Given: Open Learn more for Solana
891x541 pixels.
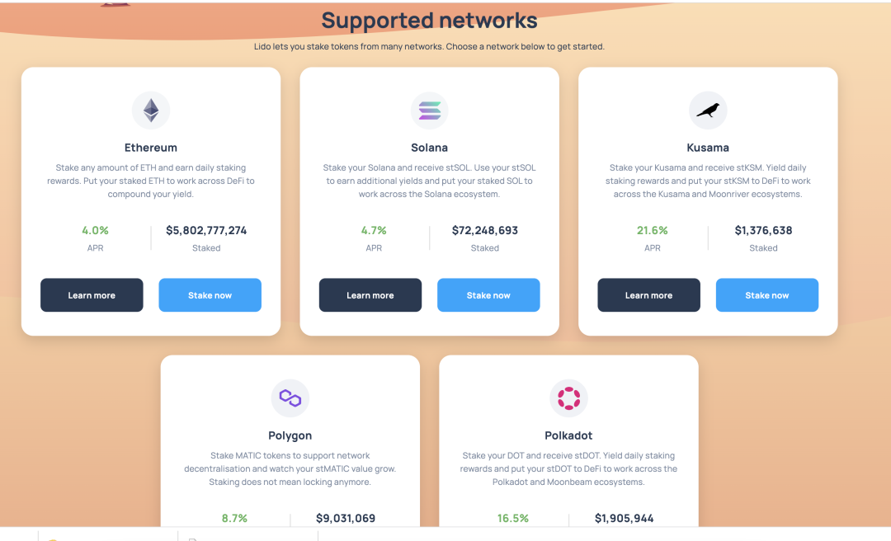Looking at the screenshot, I should [370, 295].
